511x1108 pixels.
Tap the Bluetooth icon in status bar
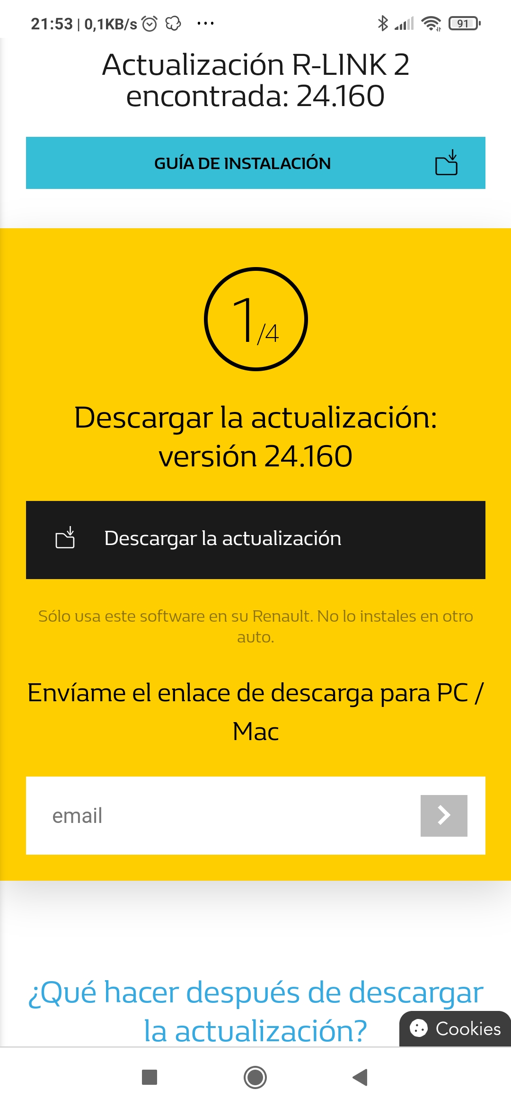pyautogui.click(x=383, y=23)
